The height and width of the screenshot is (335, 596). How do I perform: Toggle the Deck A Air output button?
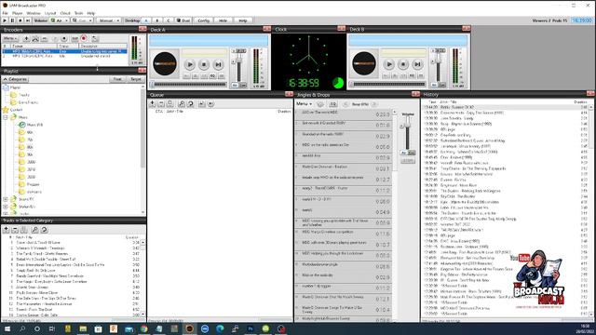tap(235, 85)
